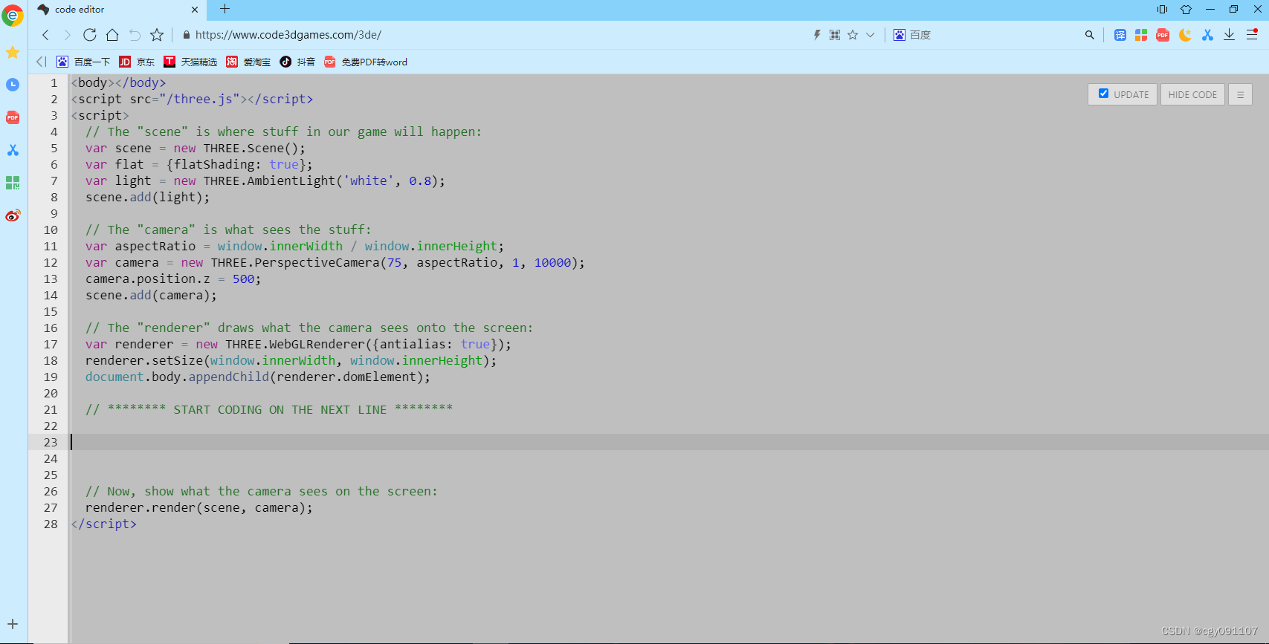Go forward in browser history
The image size is (1269, 644).
[67, 35]
